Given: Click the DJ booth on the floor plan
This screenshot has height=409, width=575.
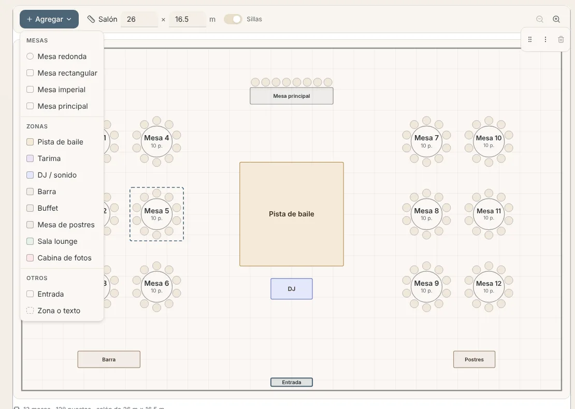Looking at the screenshot, I should pos(292,289).
